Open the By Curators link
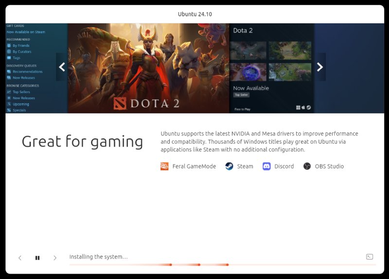Viewport: 389px width, 279px height. click(x=22, y=52)
